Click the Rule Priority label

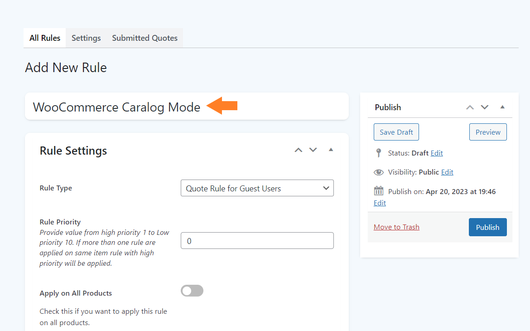click(60, 222)
